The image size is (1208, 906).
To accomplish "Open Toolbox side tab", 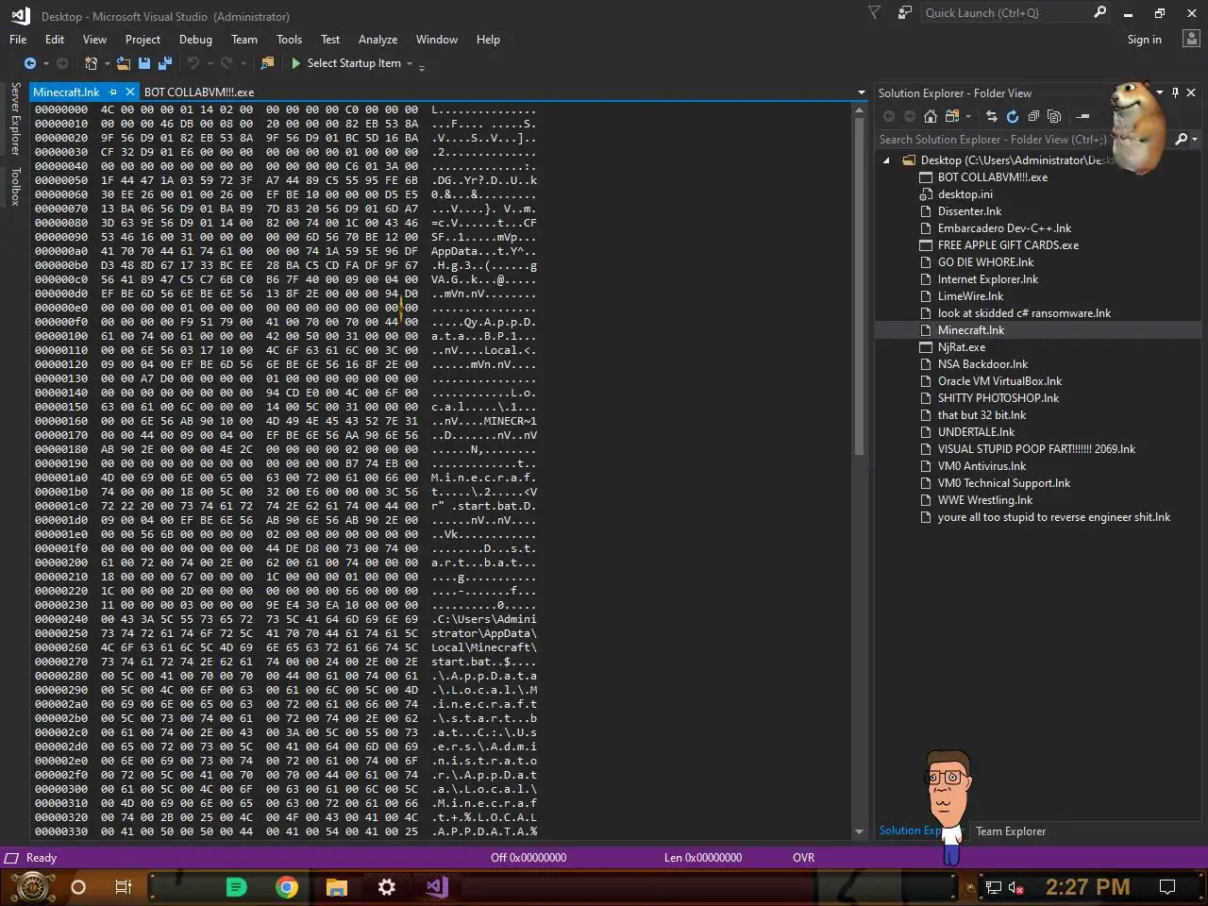I will tap(15, 187).
